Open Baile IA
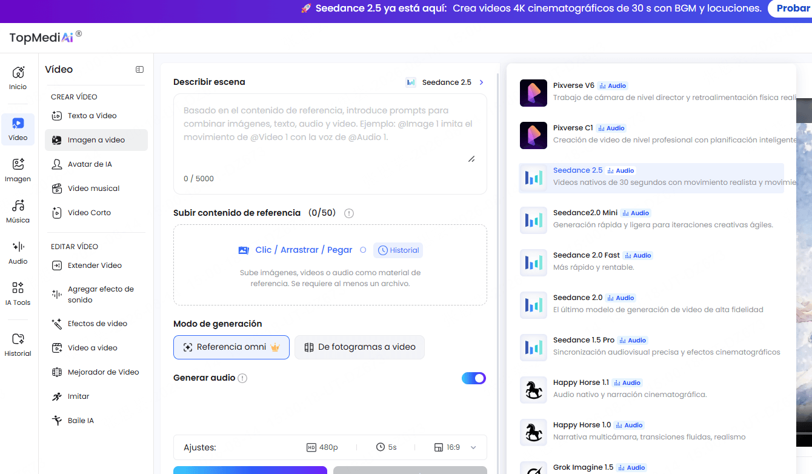This screenshot has width=812, height=474. pos(96,421)
